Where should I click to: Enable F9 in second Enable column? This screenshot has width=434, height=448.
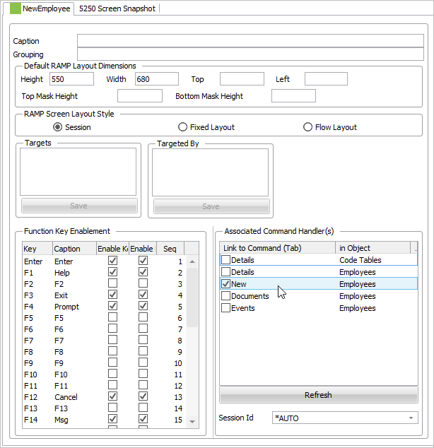pos(143,362)
